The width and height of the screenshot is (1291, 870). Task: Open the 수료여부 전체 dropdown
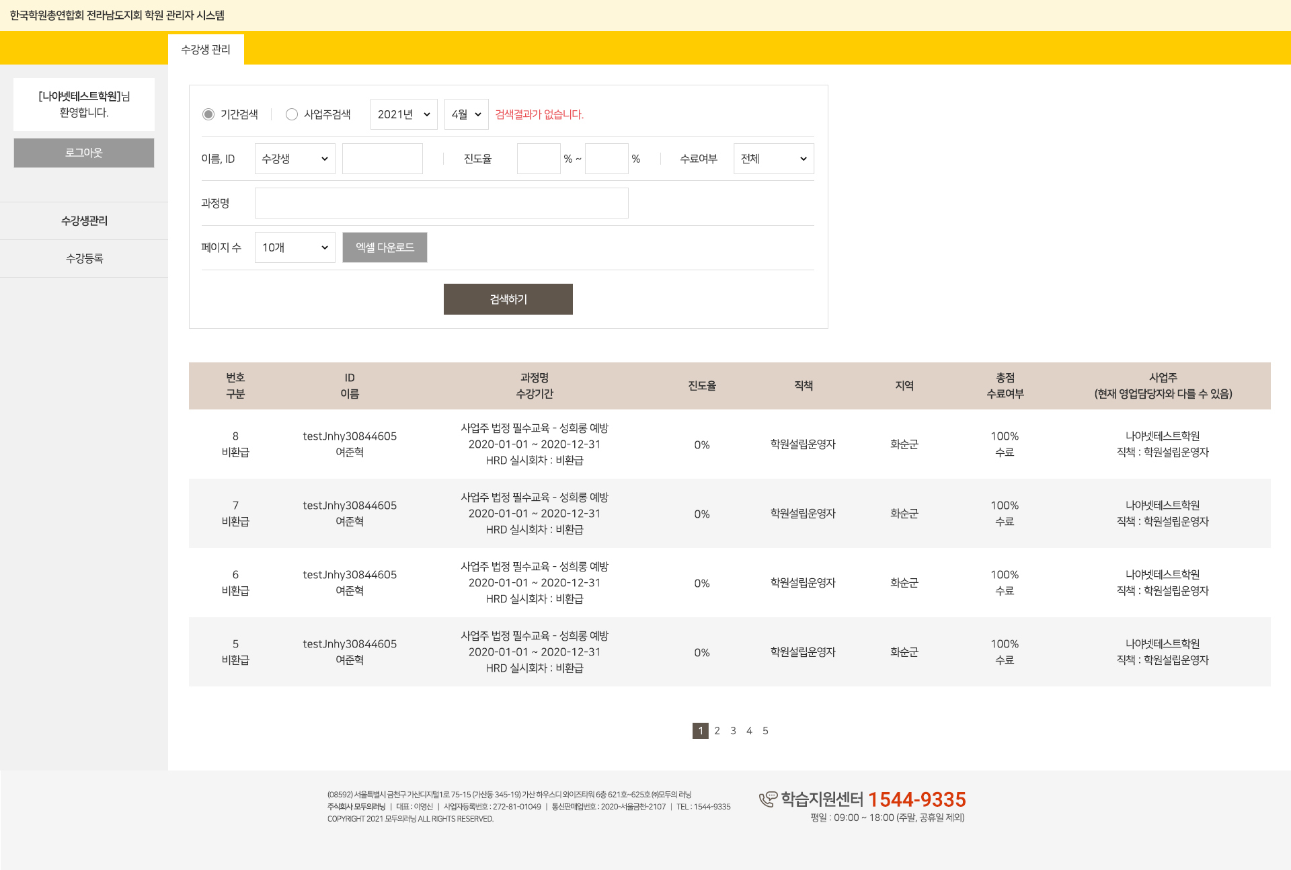[773, 159]
